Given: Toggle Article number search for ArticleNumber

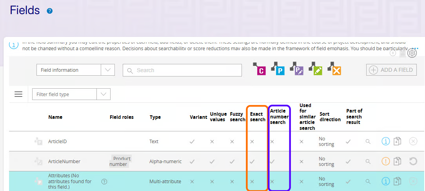Looking at the screenshot, I should 272,161.
